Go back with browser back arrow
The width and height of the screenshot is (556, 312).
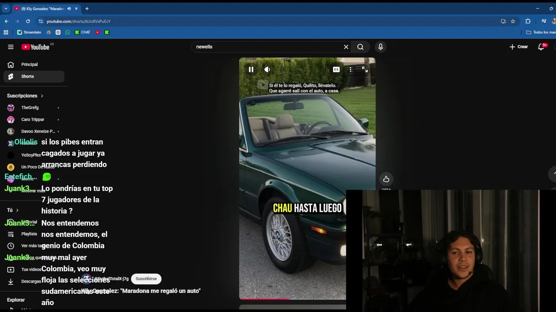click(7, 21)
